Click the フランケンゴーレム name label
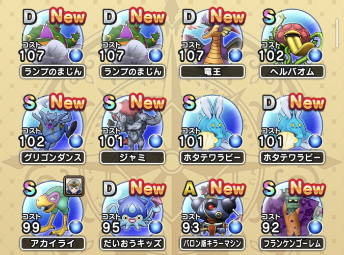Viewport: 344px width, 255px height. tap(292, 244)
